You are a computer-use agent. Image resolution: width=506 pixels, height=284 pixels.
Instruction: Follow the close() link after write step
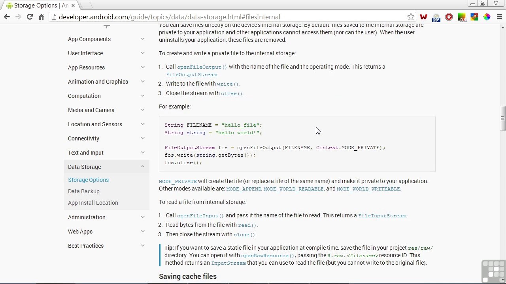click(x=232, y=93)
